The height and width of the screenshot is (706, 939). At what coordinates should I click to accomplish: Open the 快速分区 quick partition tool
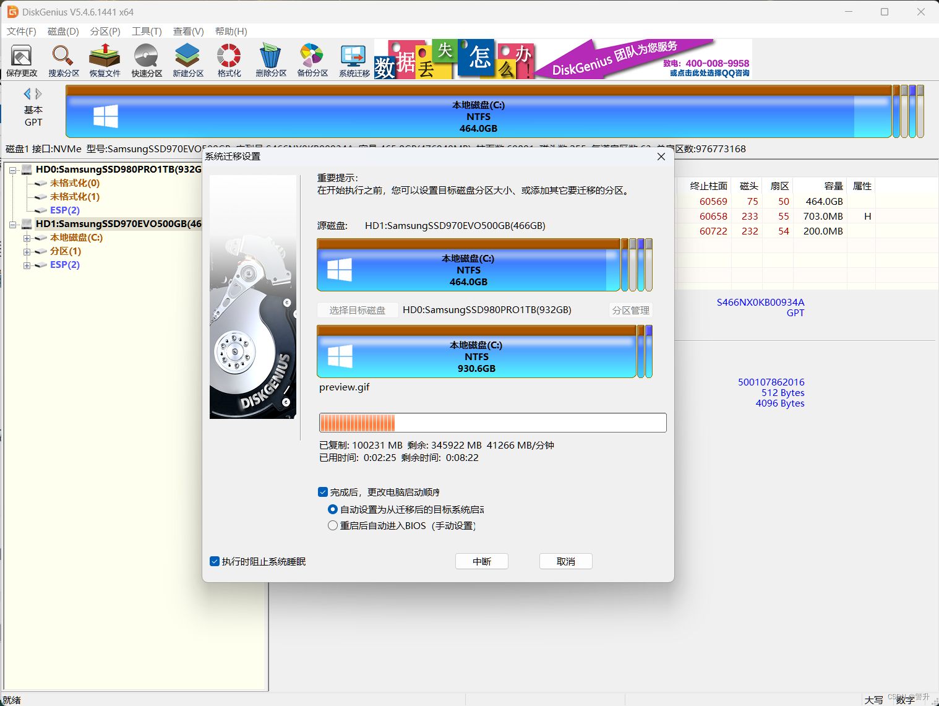(147, 61)
